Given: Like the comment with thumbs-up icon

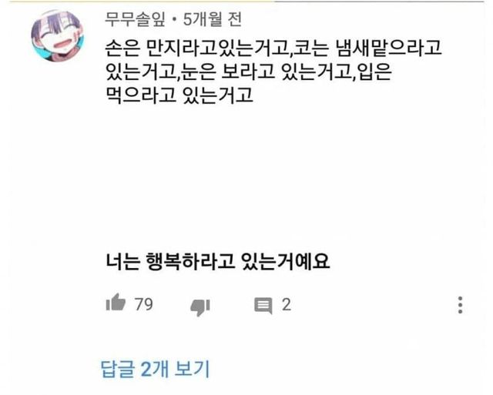Looking at the screenshot, I should tap(116, 303).
